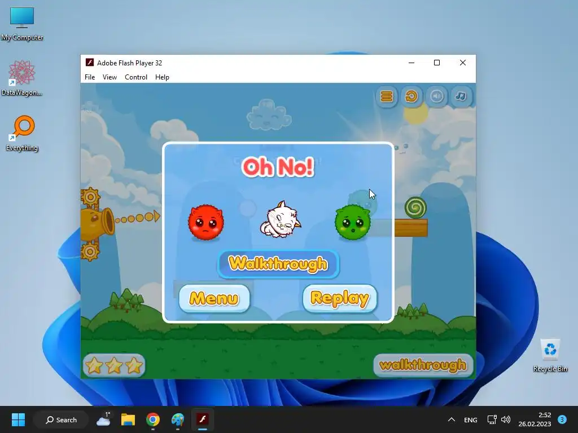Open the game level list menu icon
The width and height of the screenshot is (578, 433).
[387, 96]
